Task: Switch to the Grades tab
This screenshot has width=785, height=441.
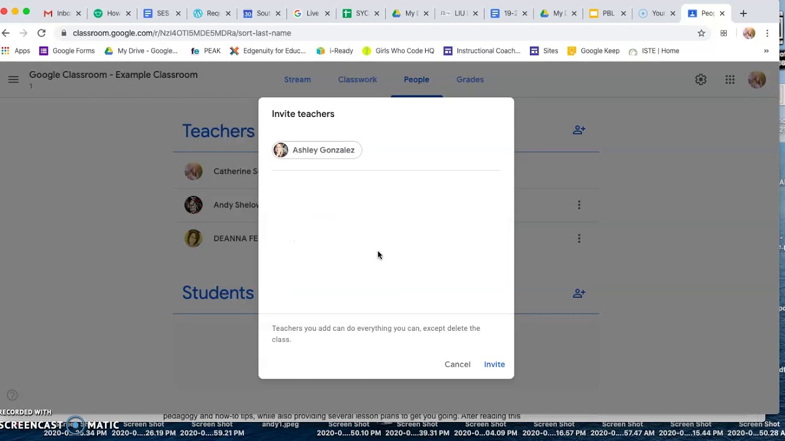Action: [x=470, y=80]
